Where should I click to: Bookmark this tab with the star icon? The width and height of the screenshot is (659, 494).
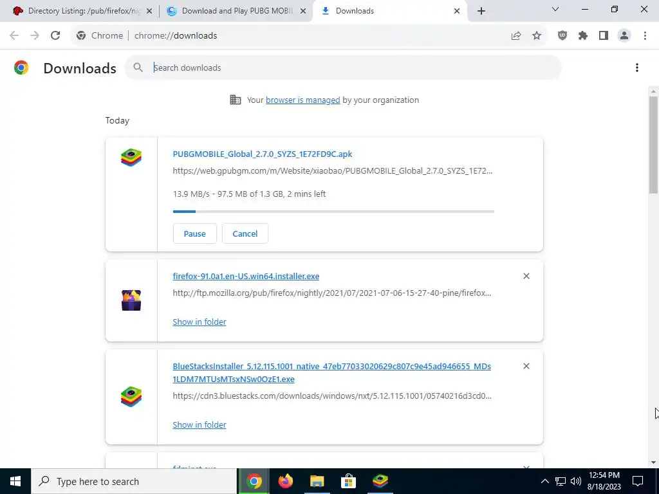click(537, 36)
